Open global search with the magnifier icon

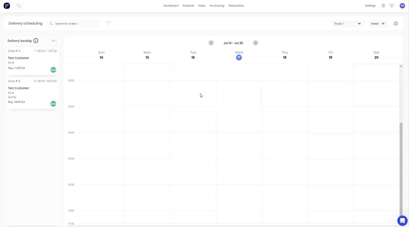pos(19,5)
